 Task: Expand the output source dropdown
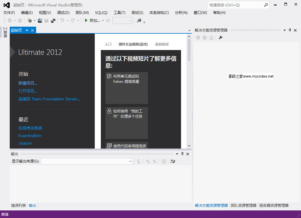pyautogui.click(x=130, y=162)
